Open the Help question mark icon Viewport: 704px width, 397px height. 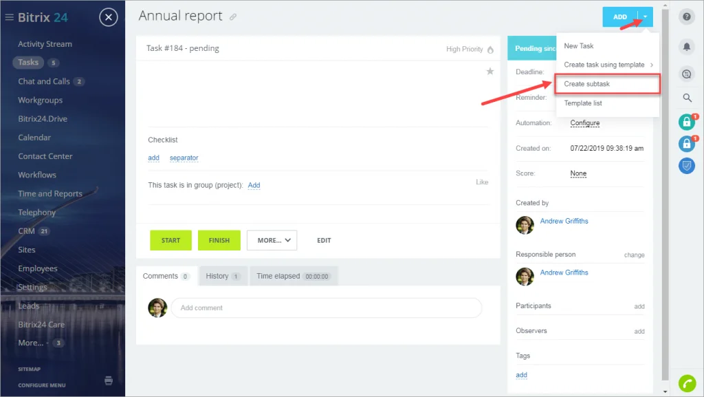pyautogui.click(x=687, y=16)
